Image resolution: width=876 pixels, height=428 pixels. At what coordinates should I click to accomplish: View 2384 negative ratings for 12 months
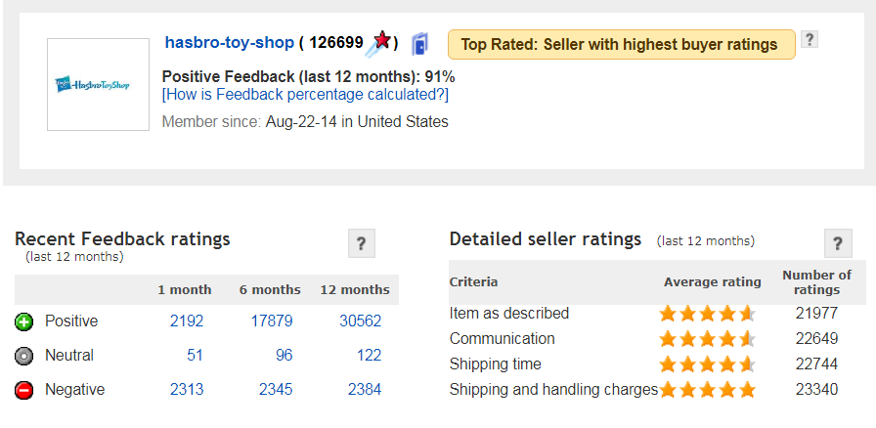(x=365, y=390)
